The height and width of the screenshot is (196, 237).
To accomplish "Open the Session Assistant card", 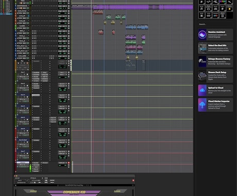I will coord(215,35).
